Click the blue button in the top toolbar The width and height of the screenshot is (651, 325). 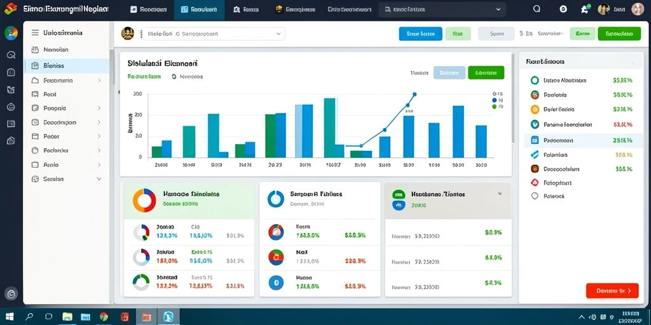[421, 34]
